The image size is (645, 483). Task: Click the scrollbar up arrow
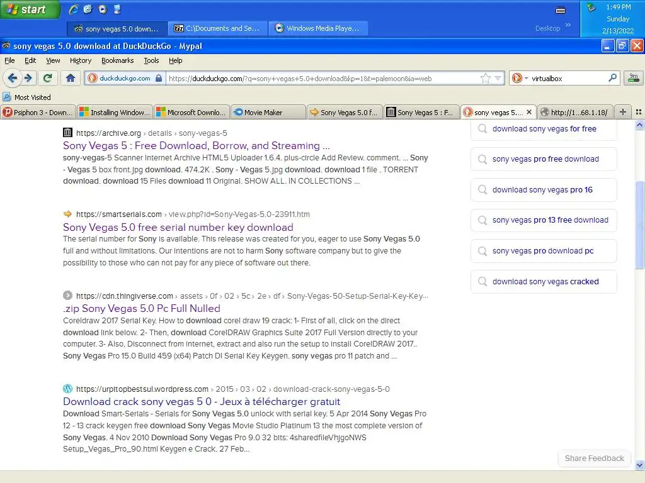(x=639, y=125)
